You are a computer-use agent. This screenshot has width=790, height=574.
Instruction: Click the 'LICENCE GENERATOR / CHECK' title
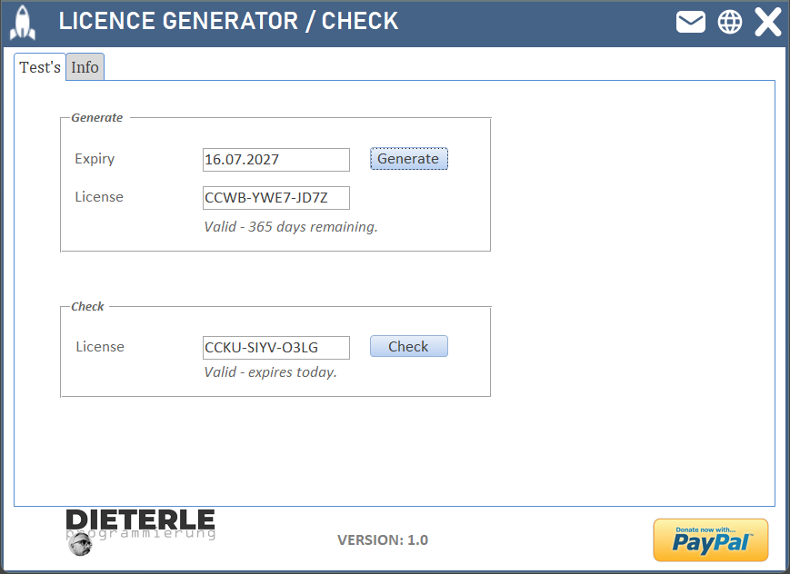pos(228,21)
